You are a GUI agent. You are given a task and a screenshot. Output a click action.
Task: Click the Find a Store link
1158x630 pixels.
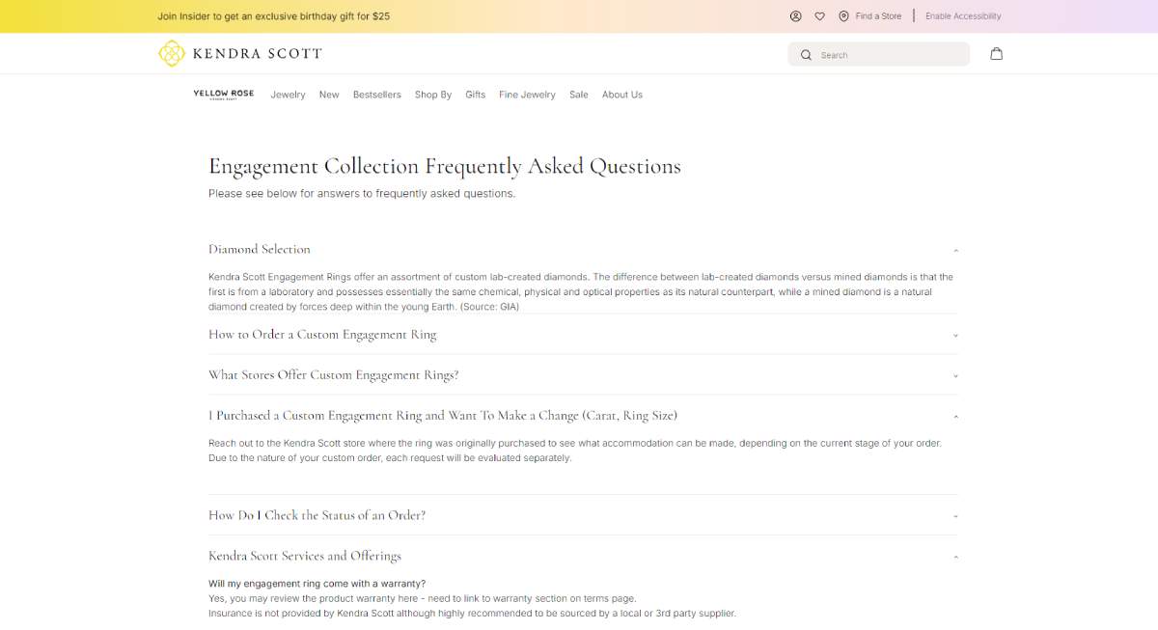click(x=878, y=16)
